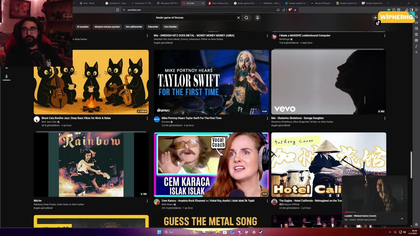Open Steam from the taskbar
The width and height of the screenshot is (420, 236).
pos(261,232)
